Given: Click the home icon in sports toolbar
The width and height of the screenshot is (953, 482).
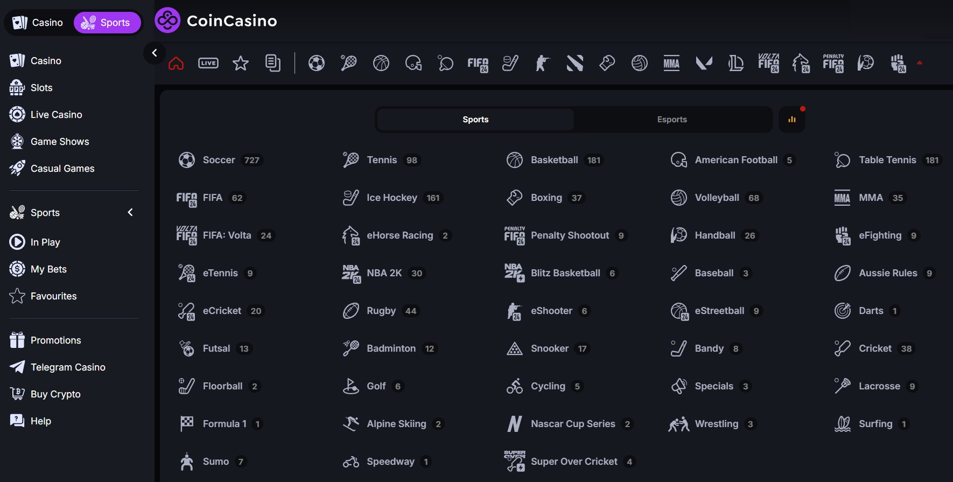Looking at the screenshot, I should 176,64.
